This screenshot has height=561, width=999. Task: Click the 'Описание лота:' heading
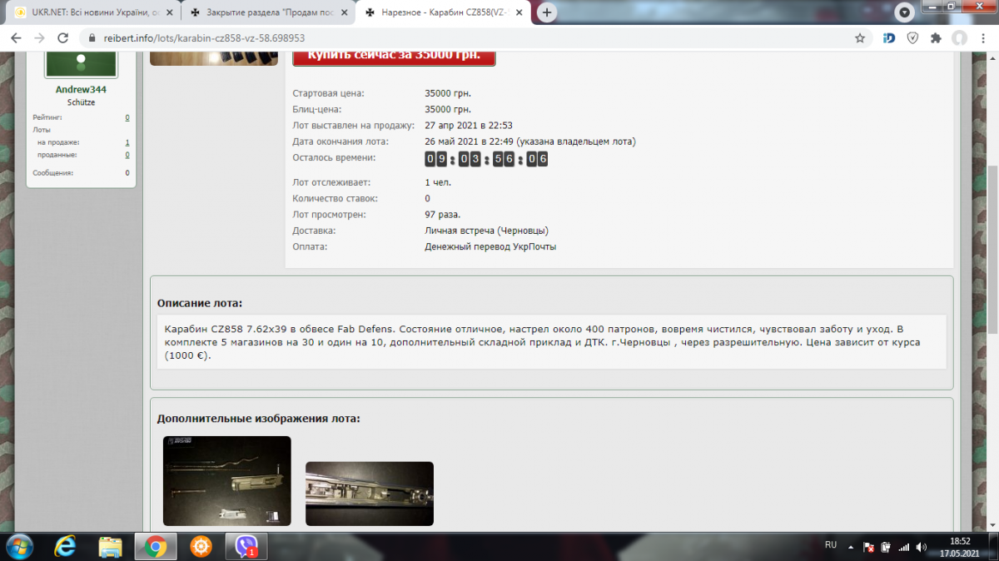(200, 303)
